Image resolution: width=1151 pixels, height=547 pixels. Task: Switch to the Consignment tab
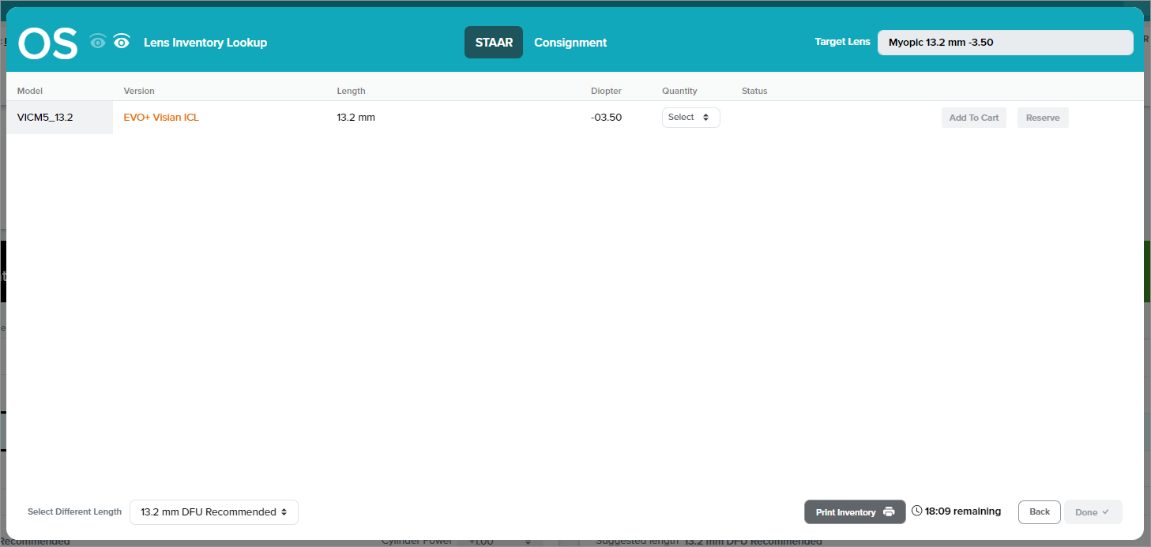[x=570, y=43]
